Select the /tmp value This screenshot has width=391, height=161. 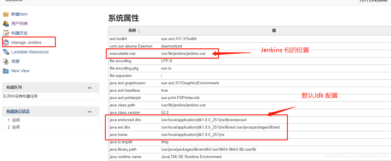(165, 142)
